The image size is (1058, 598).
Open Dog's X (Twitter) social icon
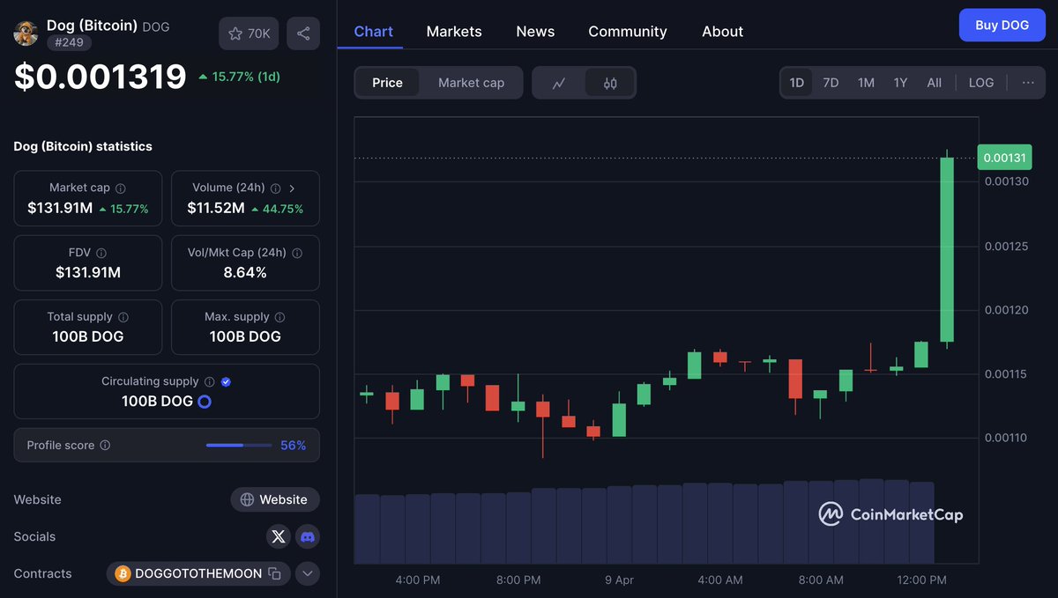[278, 536]
